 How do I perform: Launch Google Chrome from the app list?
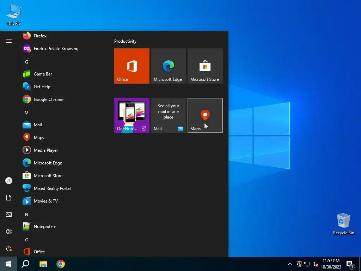point(62,99)
